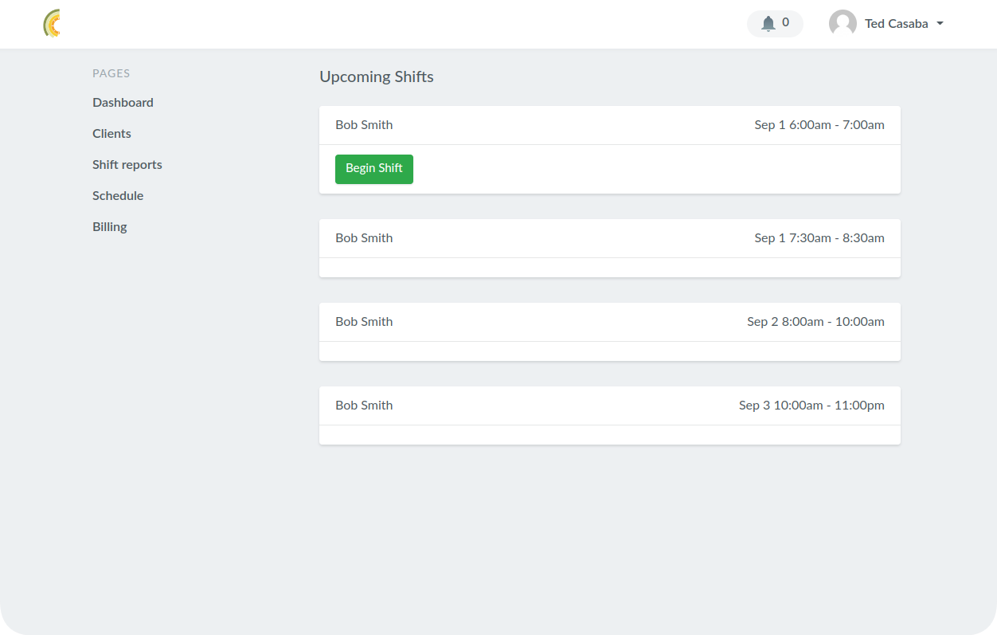Click the Ted Casaba username text
The width and height of the screenshot is (997, 635).
(x=896, y=24)
